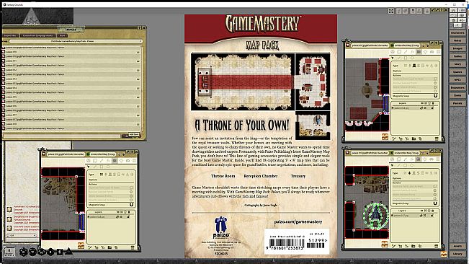
Task: Click the orange image icon under upper-right map
Action: pos(385,136)
